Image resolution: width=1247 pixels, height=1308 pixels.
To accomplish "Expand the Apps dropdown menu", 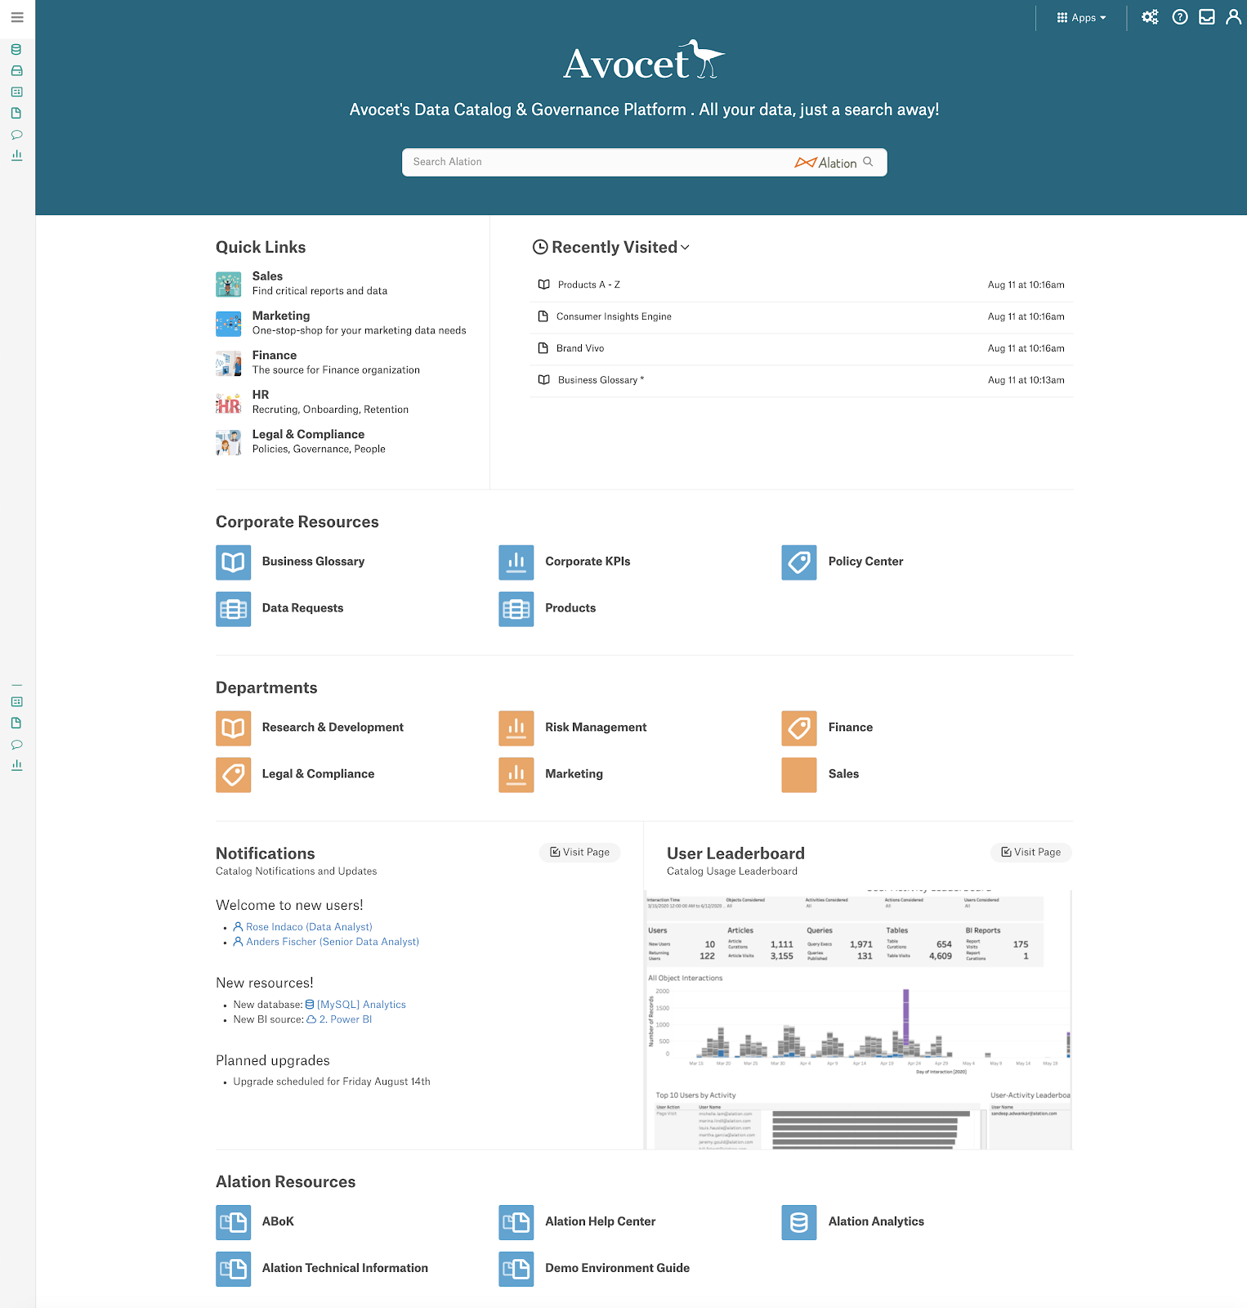I will point(1081,18).
